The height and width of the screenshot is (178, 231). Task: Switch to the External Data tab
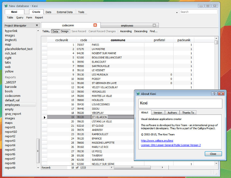click(64, 12)
